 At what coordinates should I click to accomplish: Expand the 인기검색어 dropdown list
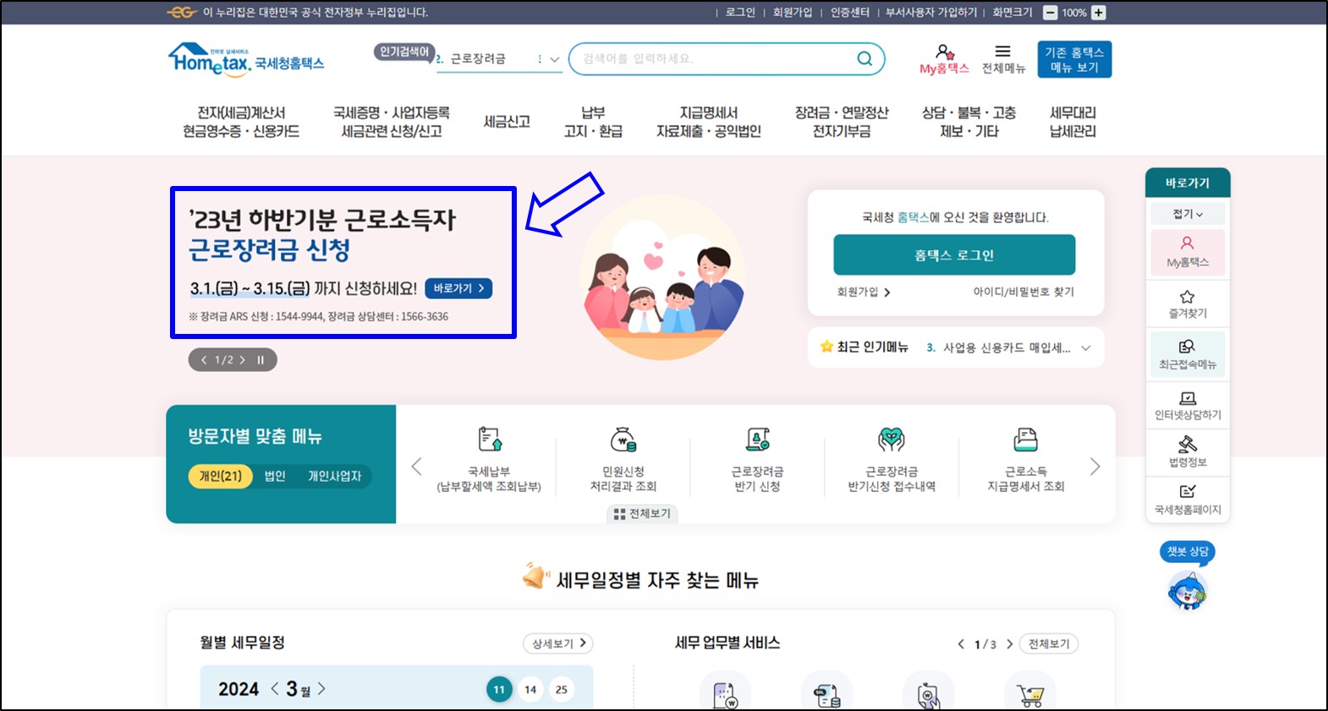tap(555, 59)
